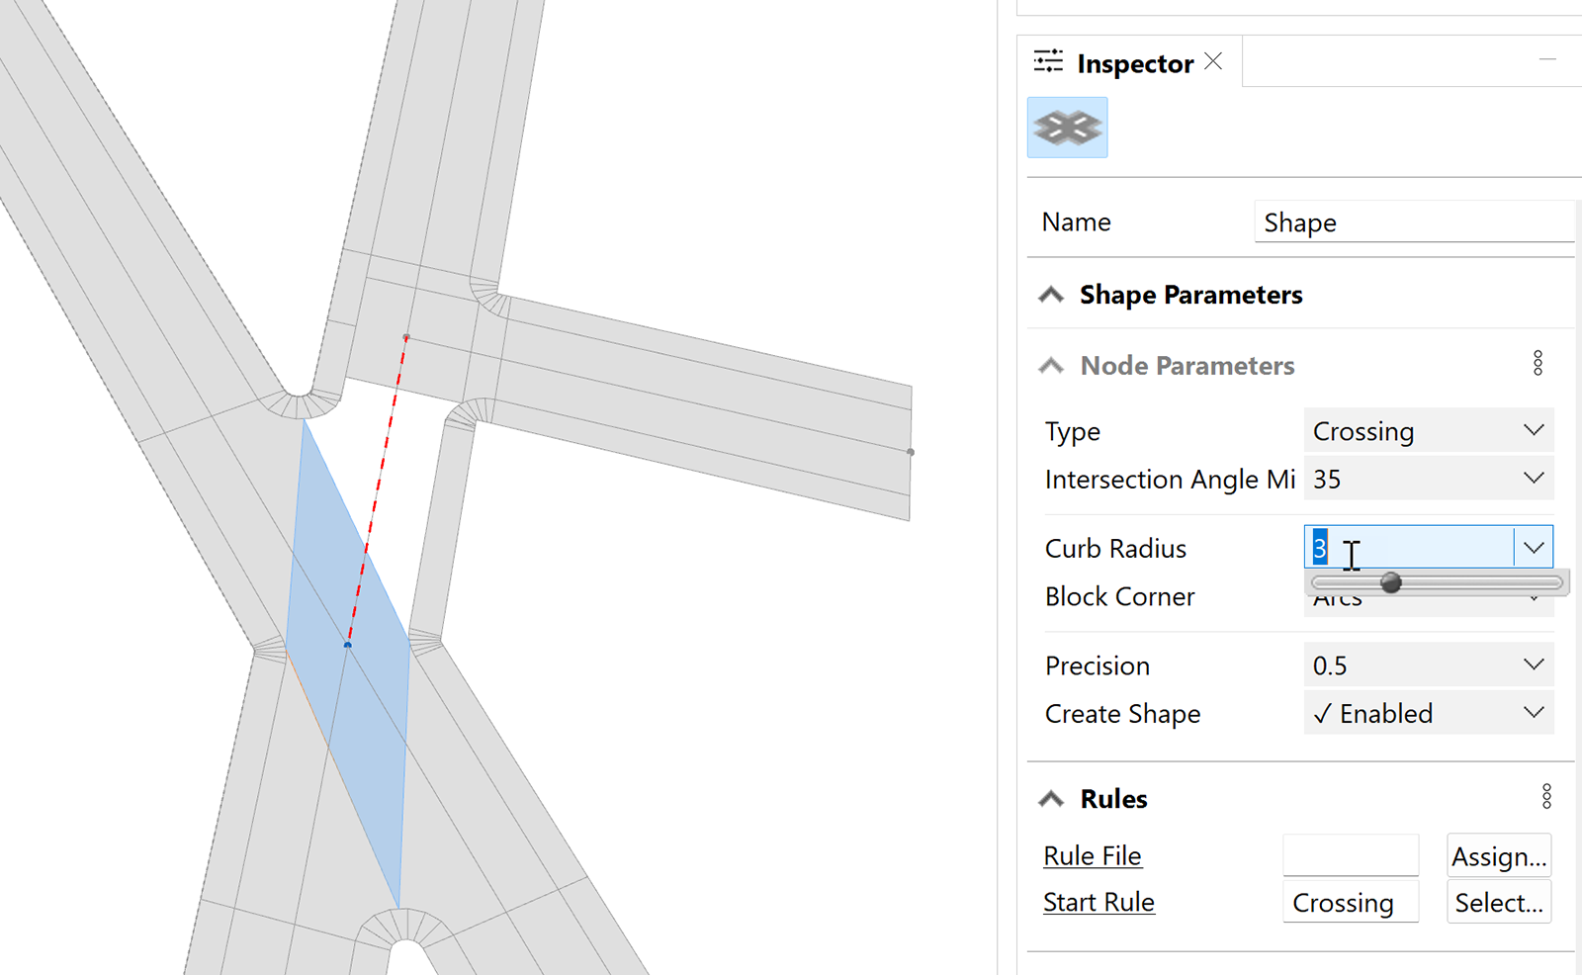Click the Start Rule link
The height and width of the screenshot is (975, 1582).
click(1099, 903)
